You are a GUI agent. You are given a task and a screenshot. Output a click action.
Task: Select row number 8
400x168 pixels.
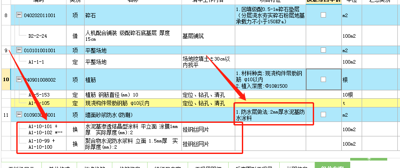click(6, 15)
